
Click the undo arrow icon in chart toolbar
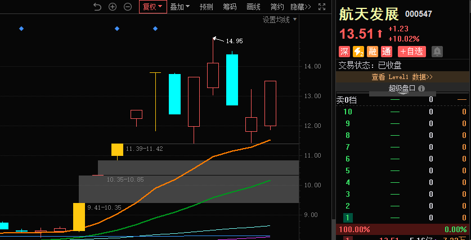pos(97,7)
